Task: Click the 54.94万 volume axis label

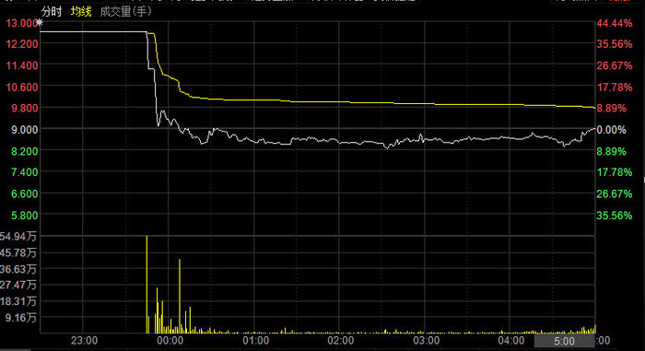Action: coord(18,236)
